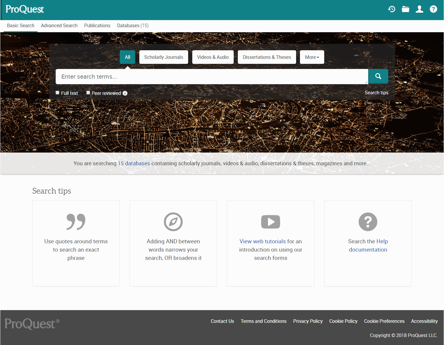Open recent search history
Screen dimensions: 444x345
click(391, 9)
